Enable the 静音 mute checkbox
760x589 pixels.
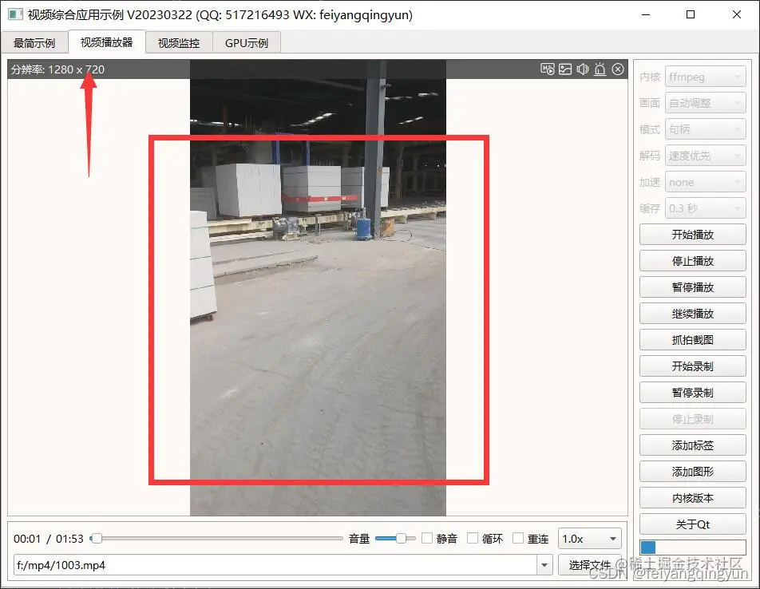(x=427, y=538)
